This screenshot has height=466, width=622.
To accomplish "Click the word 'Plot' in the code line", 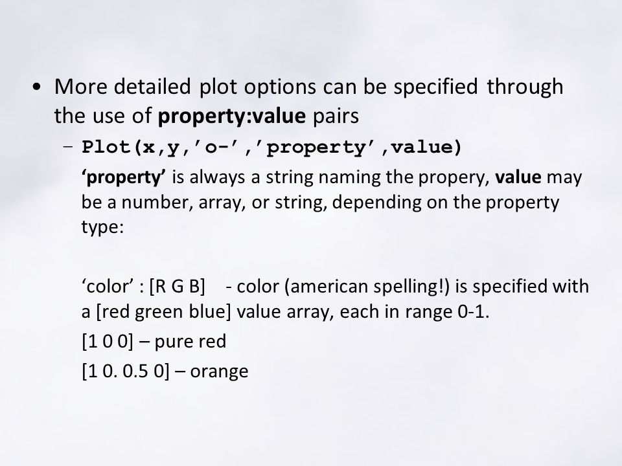I will (x=106, y=147).
